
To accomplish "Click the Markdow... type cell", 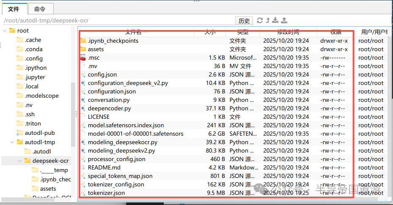I will pos(244,167).
